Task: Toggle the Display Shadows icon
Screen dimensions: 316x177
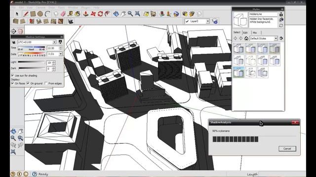Action: pos(14,42)
